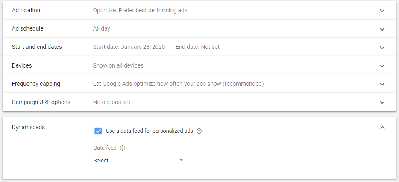The image size is (399, 182).
Task: Expand the Ad rotation section chevron
Action: [x=382, y=11]
